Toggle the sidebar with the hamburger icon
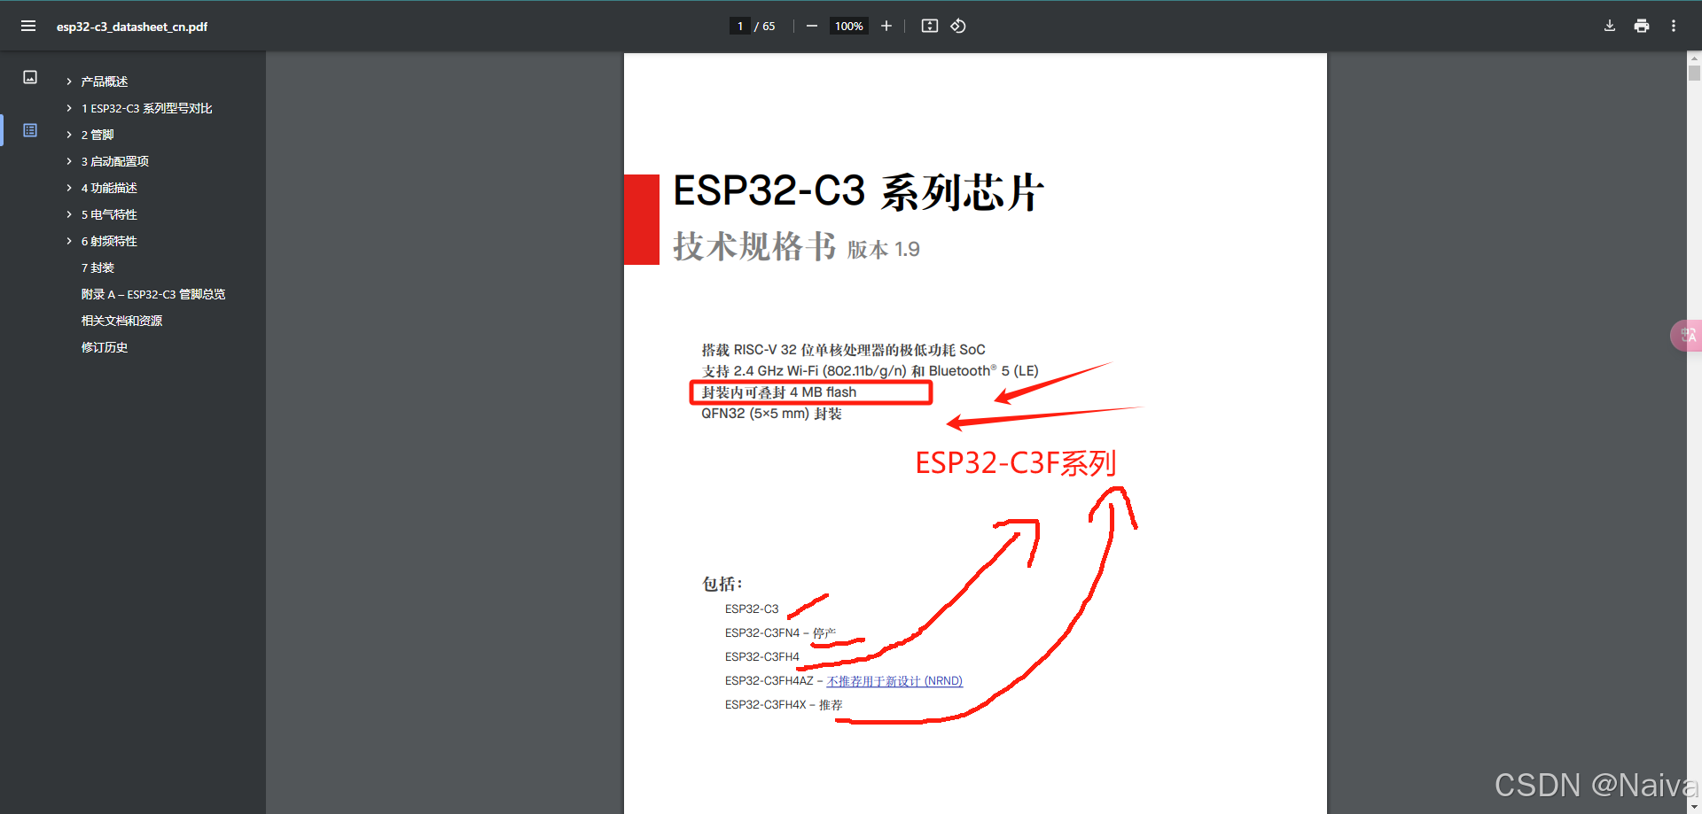This screenshot has width=1702, height=814. pos(27,26)
